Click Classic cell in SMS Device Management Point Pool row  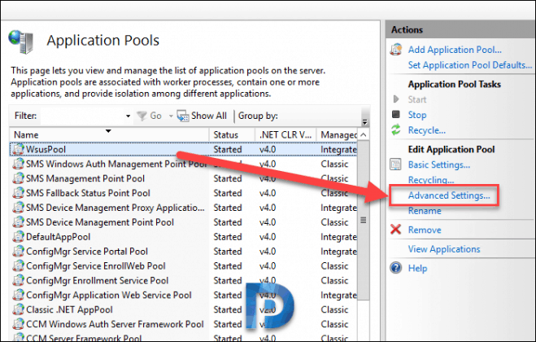click(334, 222)
